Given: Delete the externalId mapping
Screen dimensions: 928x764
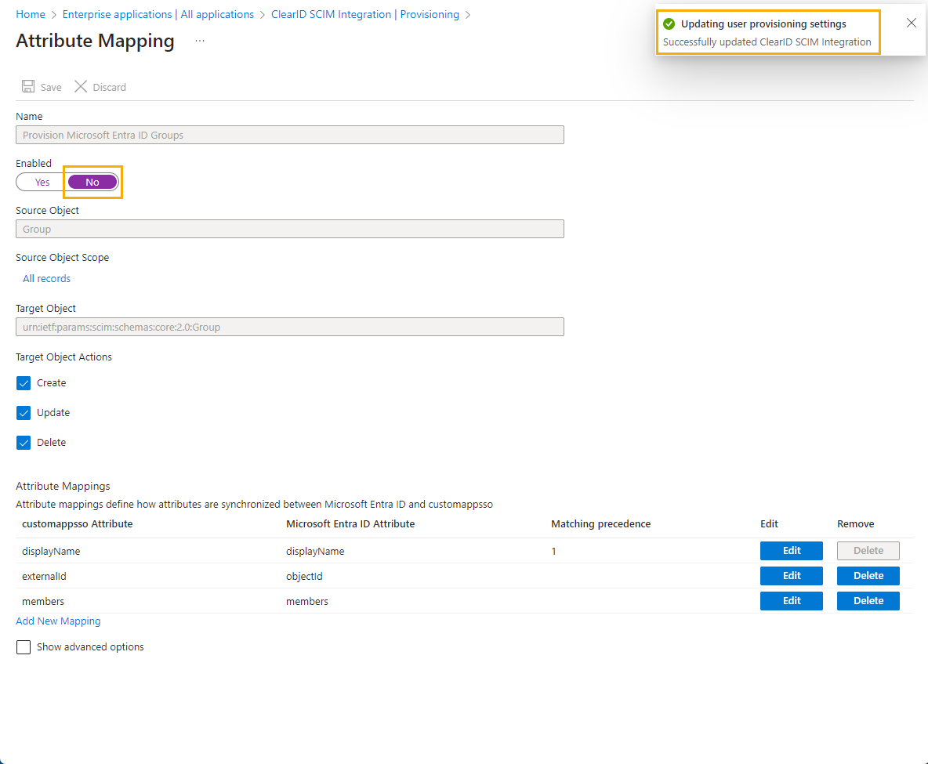Looking at the screenshot, I should click(x=868, y=575).
